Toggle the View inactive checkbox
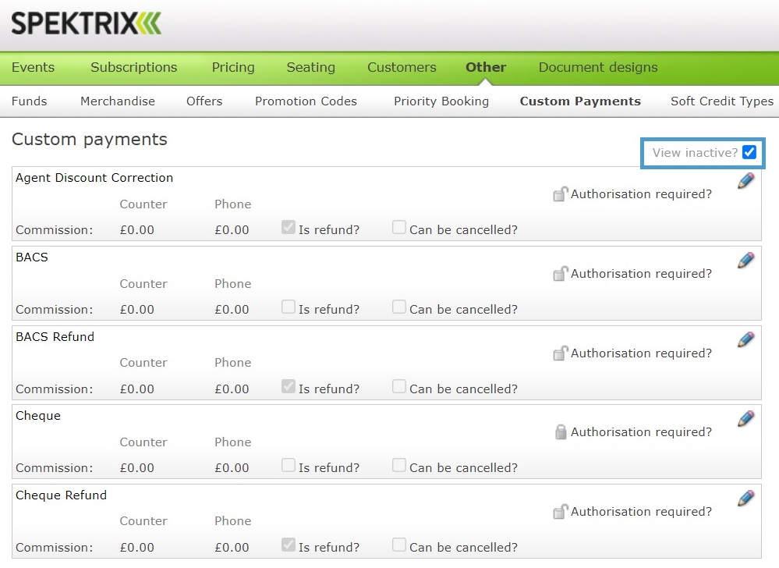 coord(749,152)
